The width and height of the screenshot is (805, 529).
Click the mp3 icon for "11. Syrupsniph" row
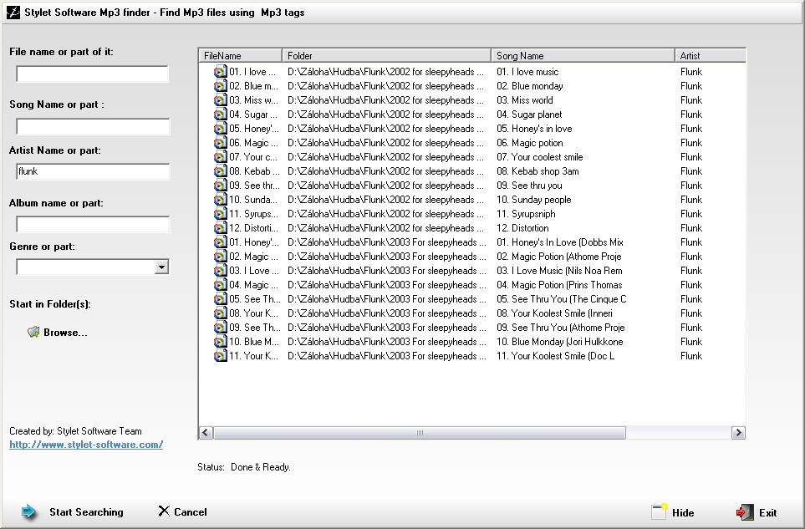click(x=220, y=214)
